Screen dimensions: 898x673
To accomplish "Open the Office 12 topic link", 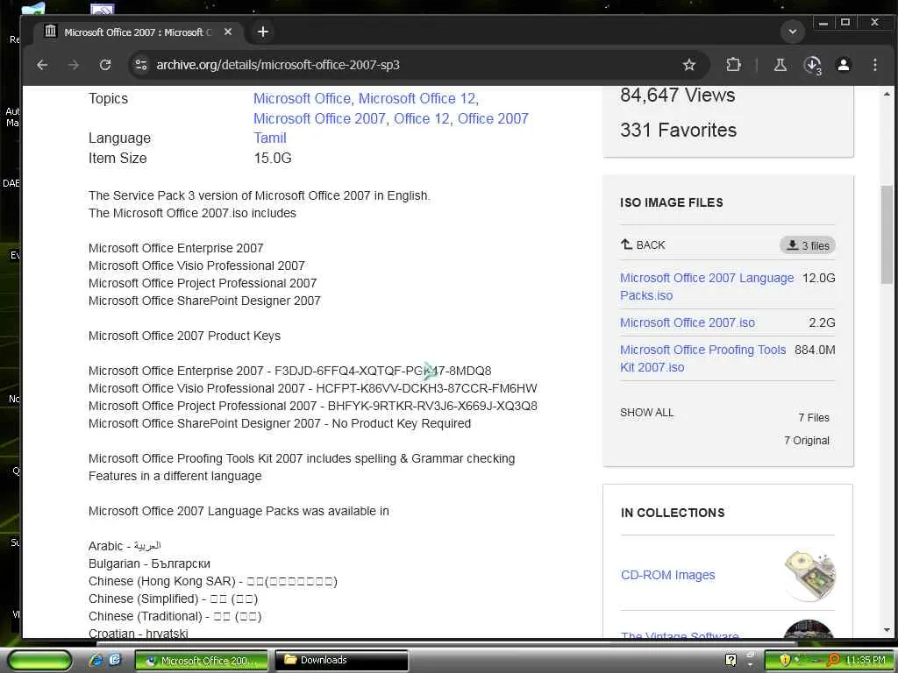I will 421,118.
